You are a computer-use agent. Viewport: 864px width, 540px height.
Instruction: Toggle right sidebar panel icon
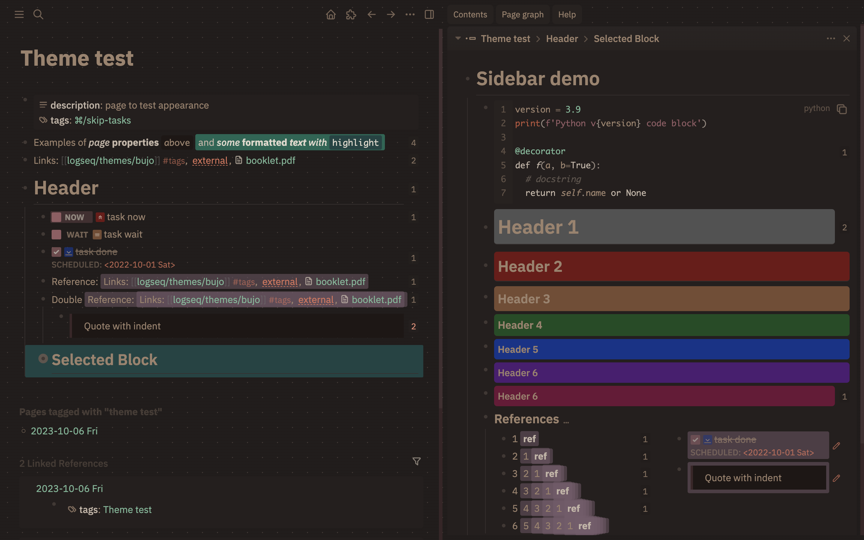[x=429, y=14]
